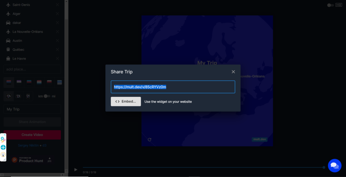Image resolution: width=346 pixels, height=177 pixels.
Task: Click the share URL text field
Action: tap(173, 87)
